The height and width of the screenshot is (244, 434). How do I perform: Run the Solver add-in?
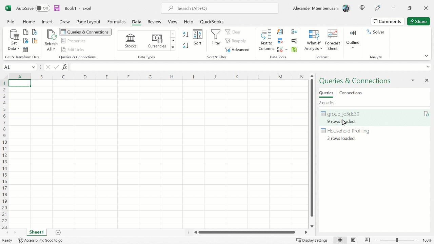tap(375, 32)
